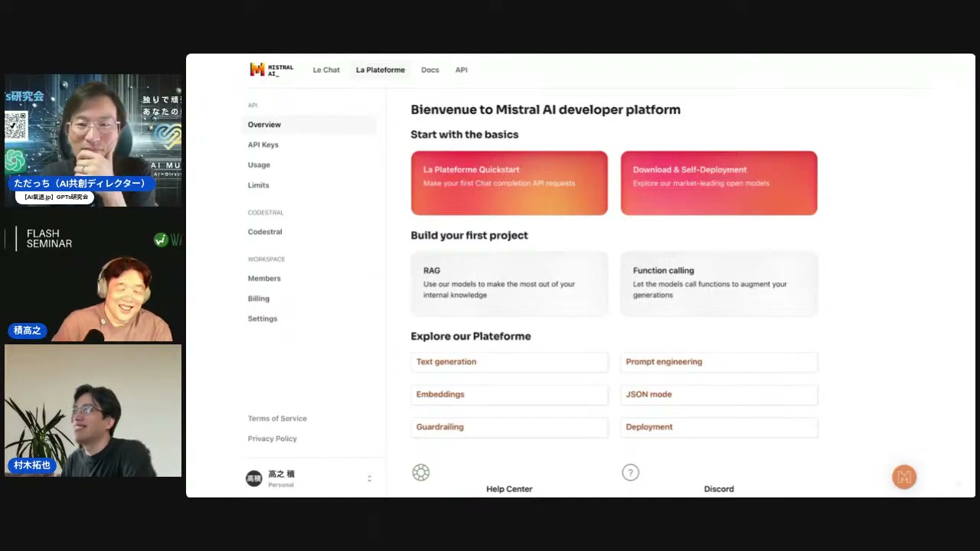Click the 'Start with the basics' heading
Viewport: 980px width, 551px height.
[x=465, y=135]
